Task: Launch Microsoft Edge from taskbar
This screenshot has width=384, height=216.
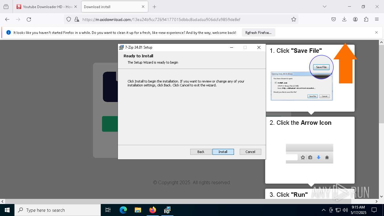Action: coord(123,210)
